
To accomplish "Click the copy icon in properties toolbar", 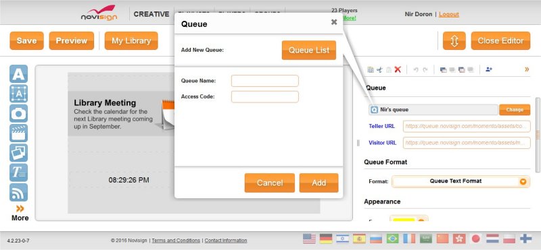I will 371,69.
